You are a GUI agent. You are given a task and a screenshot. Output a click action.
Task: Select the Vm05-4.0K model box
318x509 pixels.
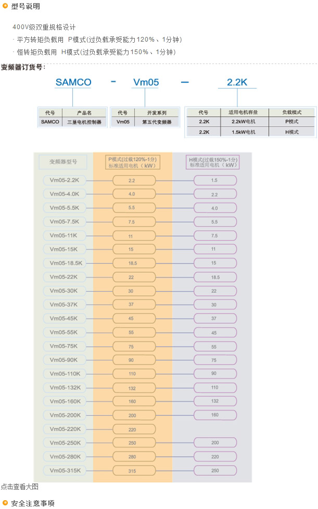[x=64, y=194]
